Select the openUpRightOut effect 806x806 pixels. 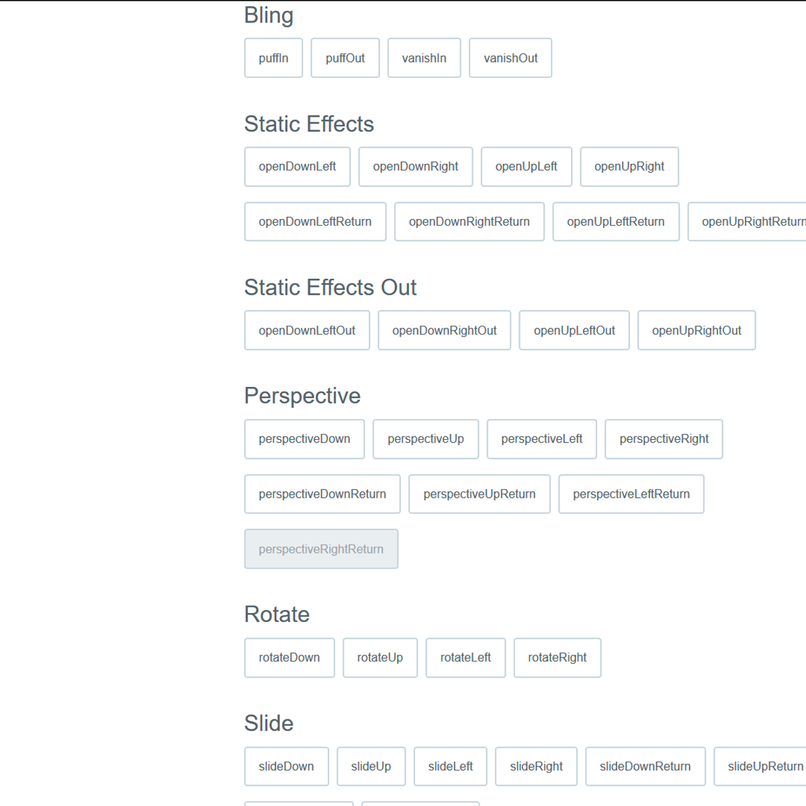pos(697,330)
